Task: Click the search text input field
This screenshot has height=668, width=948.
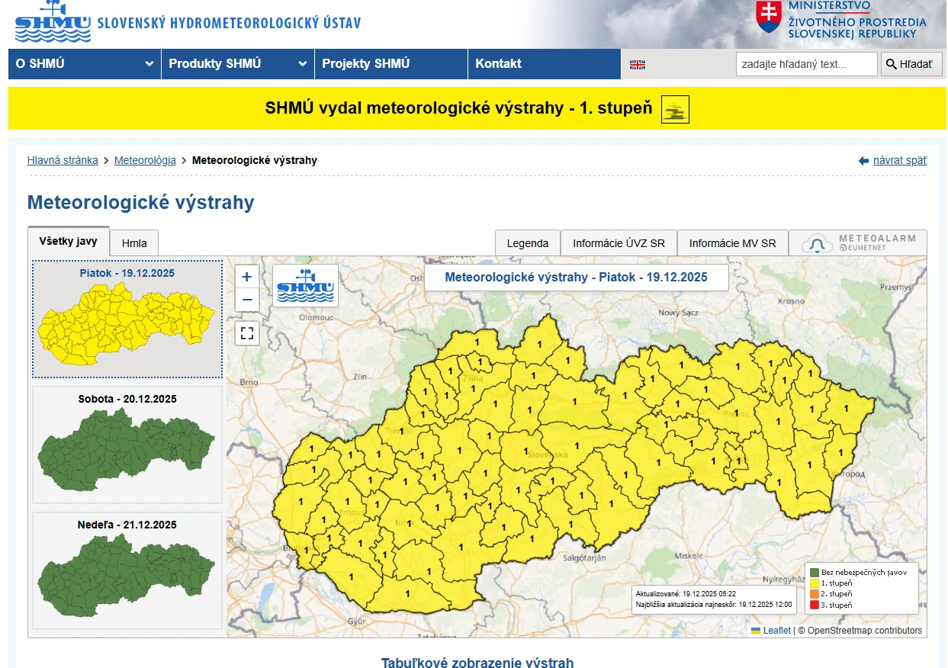Action: pos(806,64)
